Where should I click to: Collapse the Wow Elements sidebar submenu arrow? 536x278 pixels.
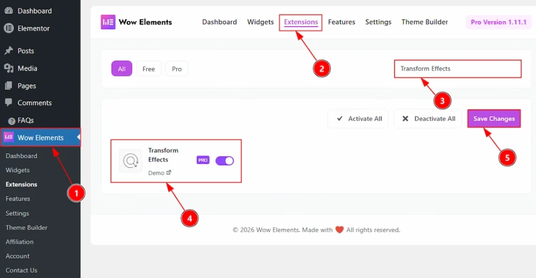point(79,137)
